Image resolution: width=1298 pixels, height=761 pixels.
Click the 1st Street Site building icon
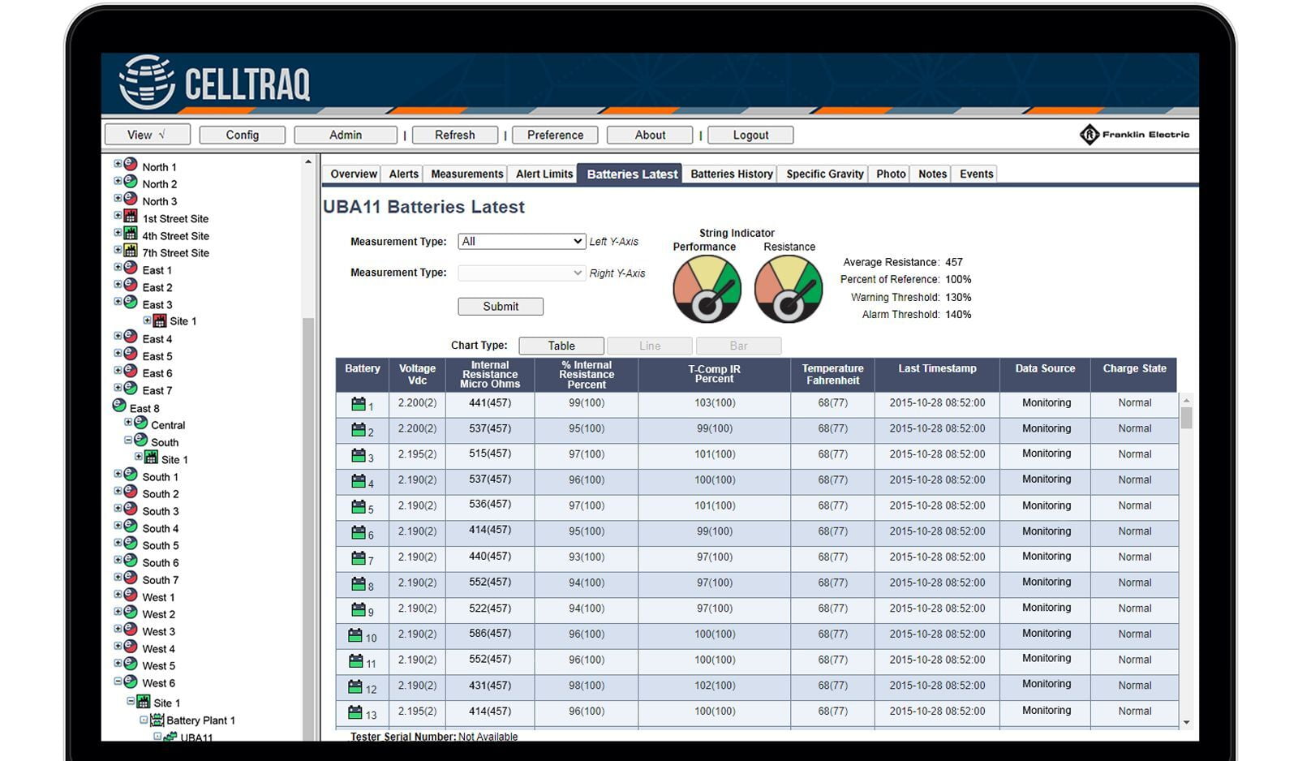click(131, 217)
